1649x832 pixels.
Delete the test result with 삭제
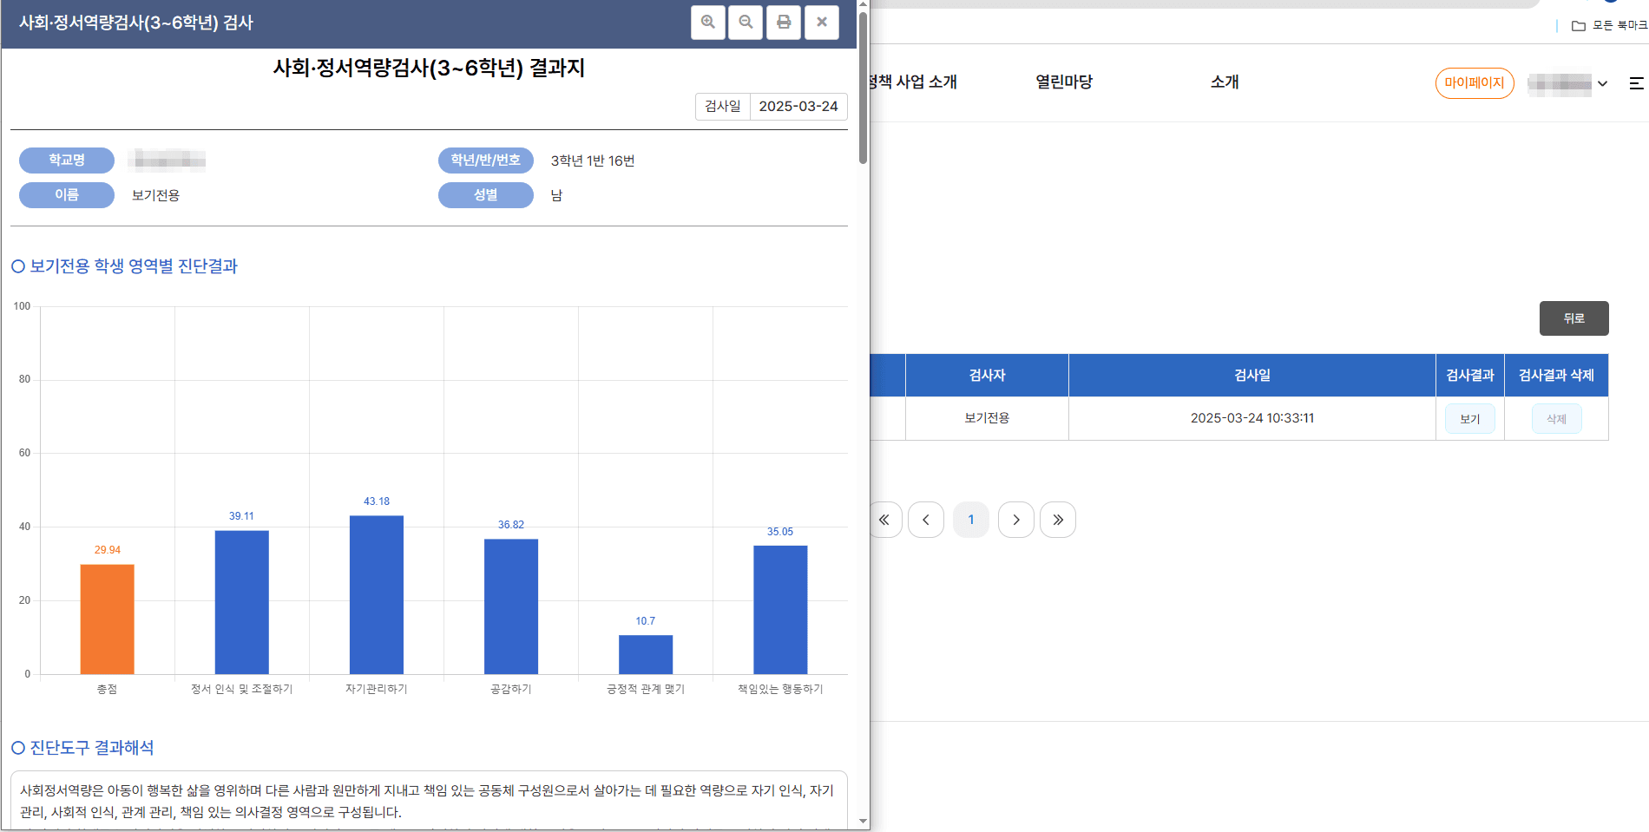tap(1557, 419)
